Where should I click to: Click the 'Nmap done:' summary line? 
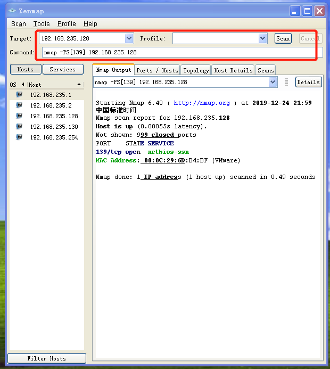pyautogui.click(x=205, y=177)
